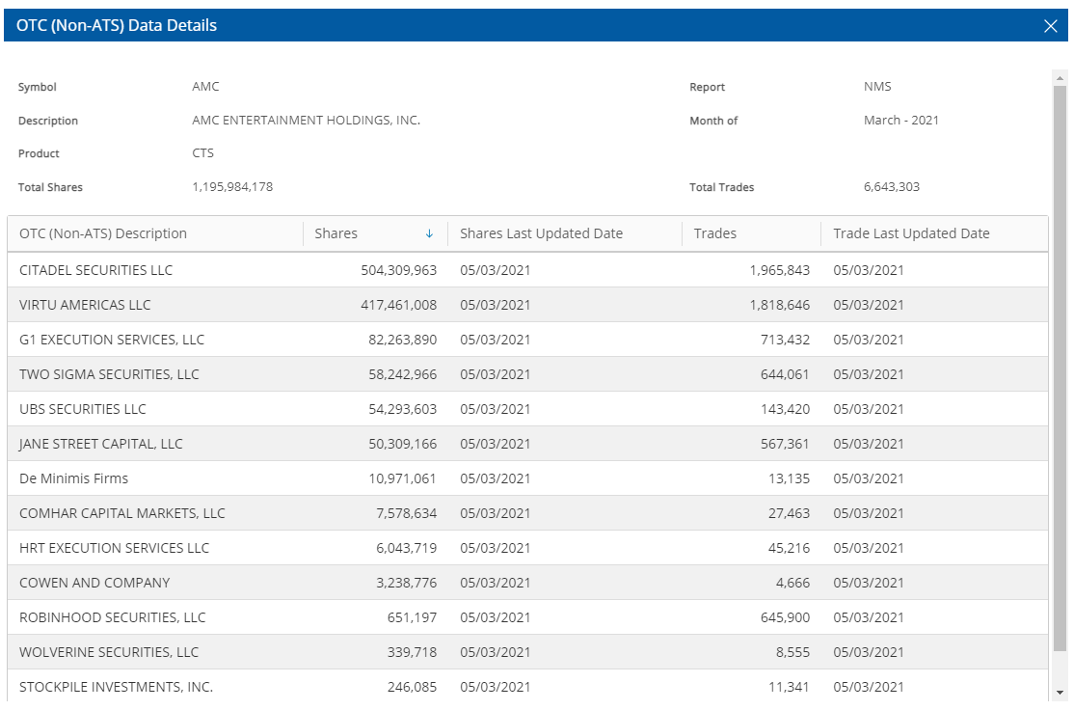Click TWO SIGMA SECURITIES, LLC entry

109,374
